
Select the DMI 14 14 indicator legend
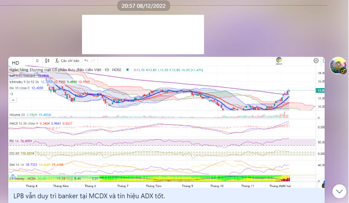click(x=36, y=165)
